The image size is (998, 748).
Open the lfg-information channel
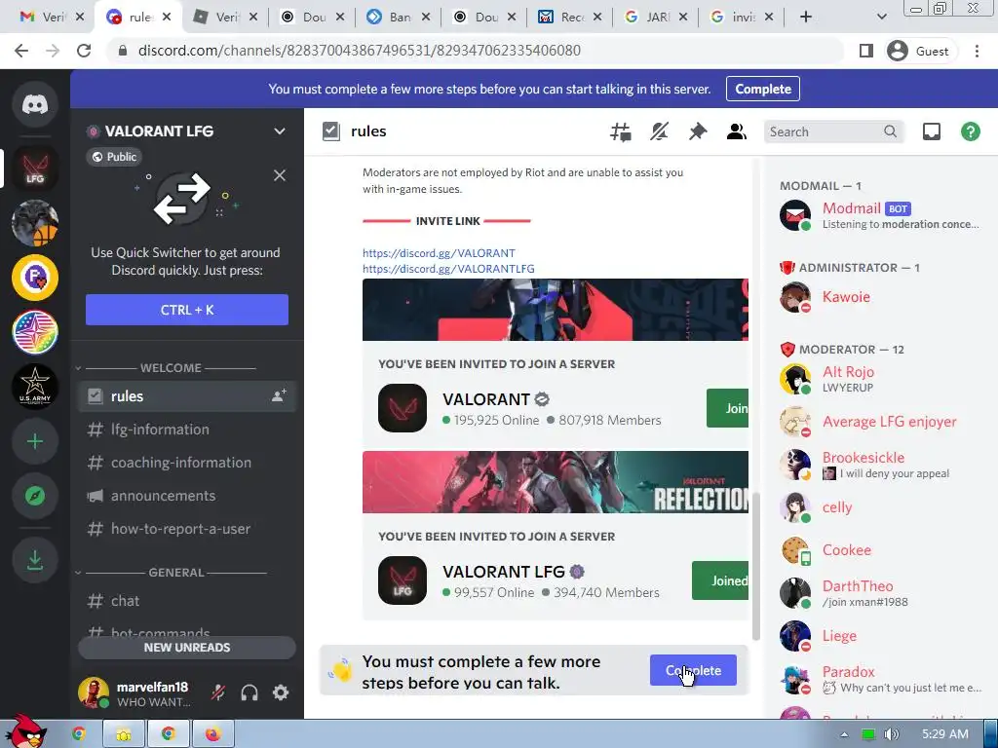pyautogui.click(x=187, y=430)
